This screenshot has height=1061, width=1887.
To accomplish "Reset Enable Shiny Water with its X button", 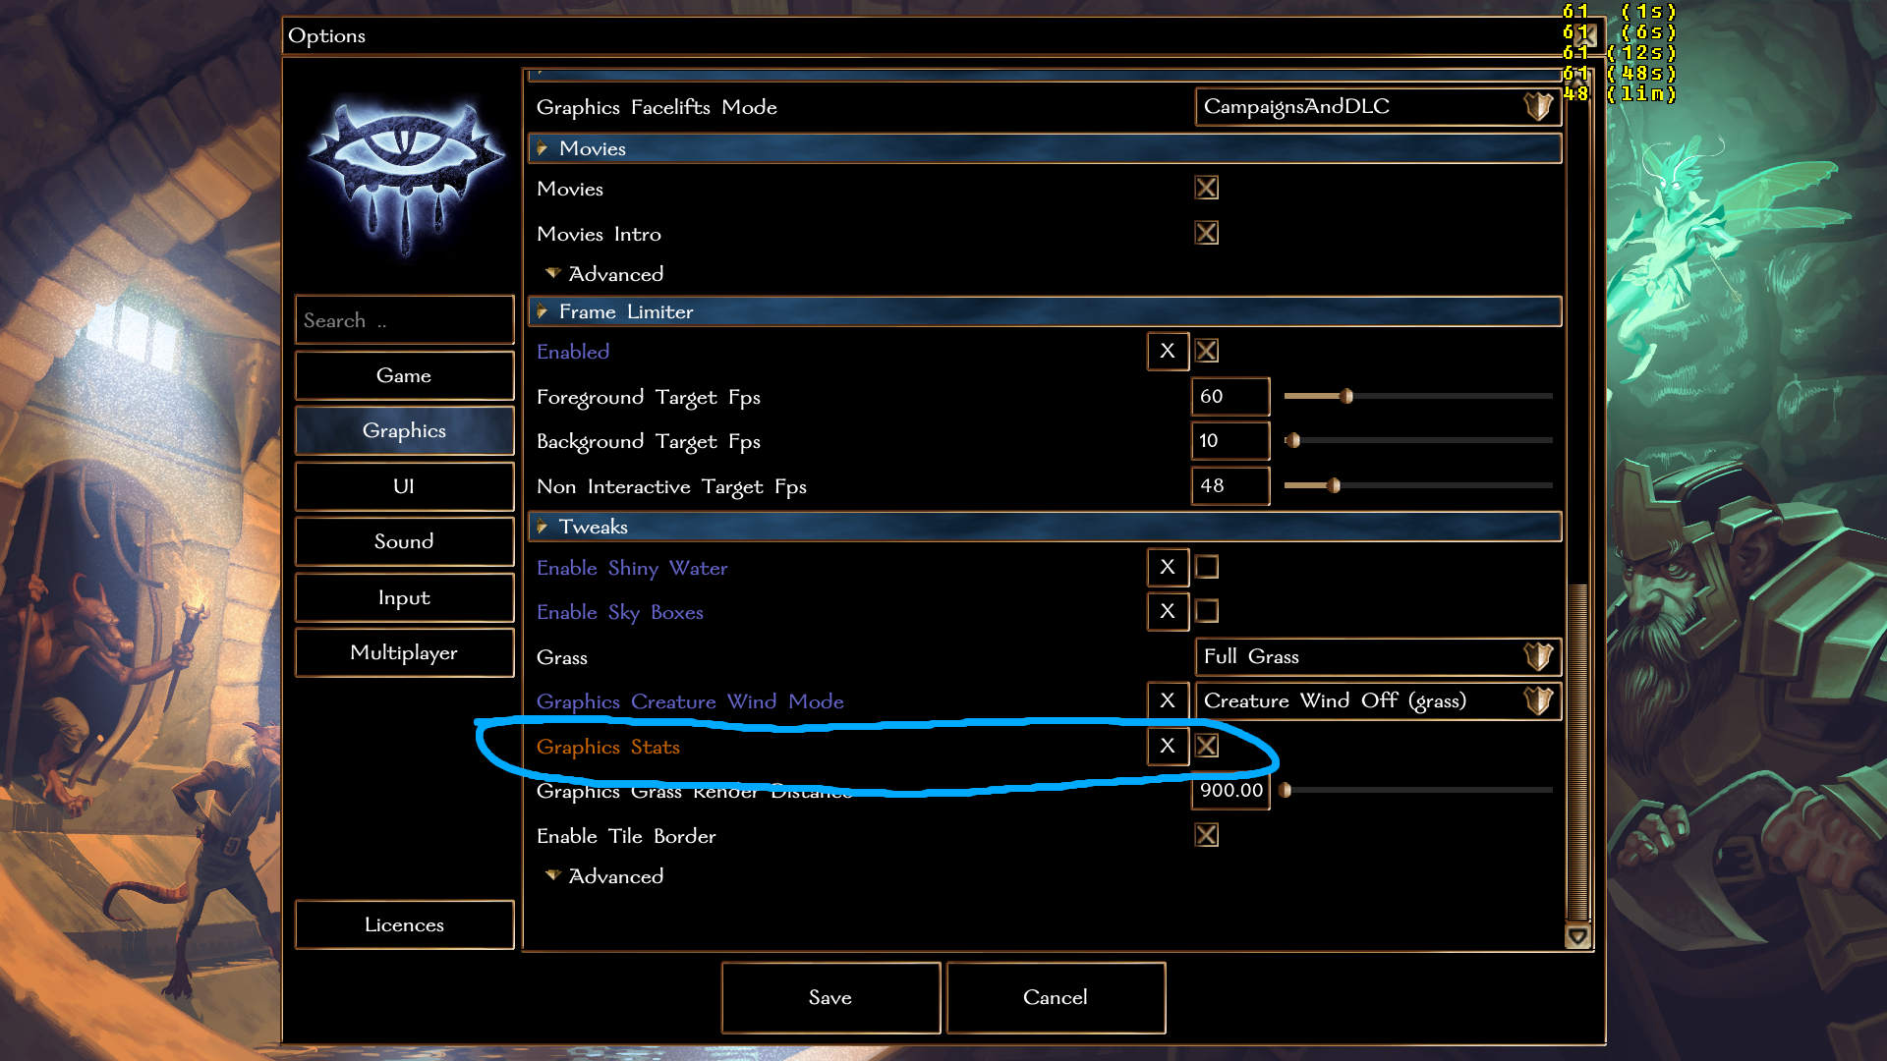I will coord(1168,567).
